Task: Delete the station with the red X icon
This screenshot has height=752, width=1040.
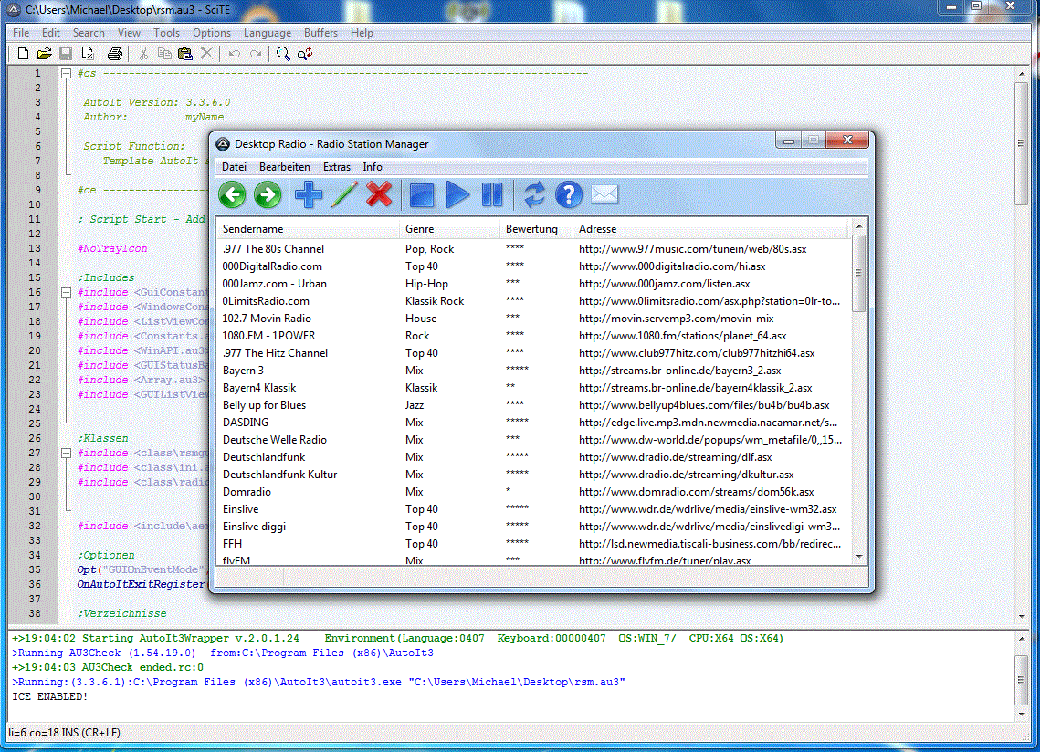Action: 379,194
